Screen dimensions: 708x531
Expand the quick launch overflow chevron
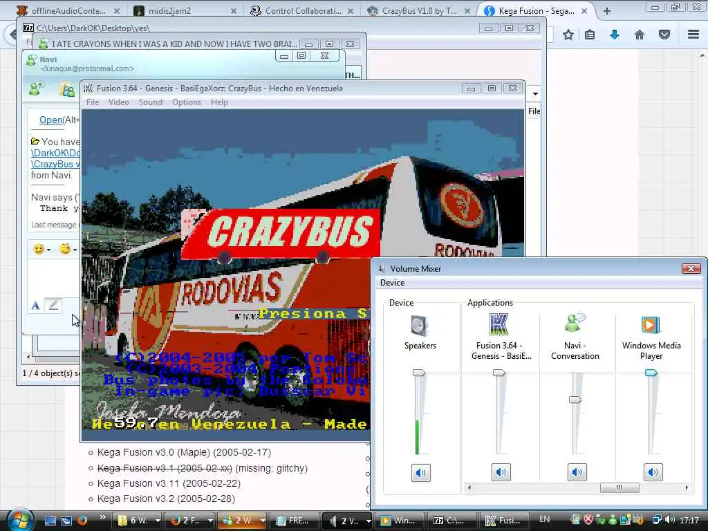[102, 517]
